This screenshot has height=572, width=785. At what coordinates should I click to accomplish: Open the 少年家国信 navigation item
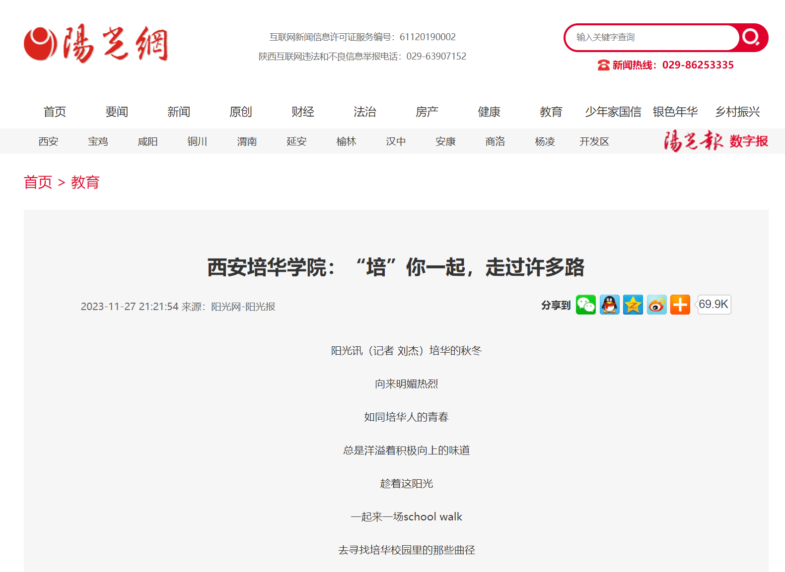pyautogui.click(x=613, y=112)
